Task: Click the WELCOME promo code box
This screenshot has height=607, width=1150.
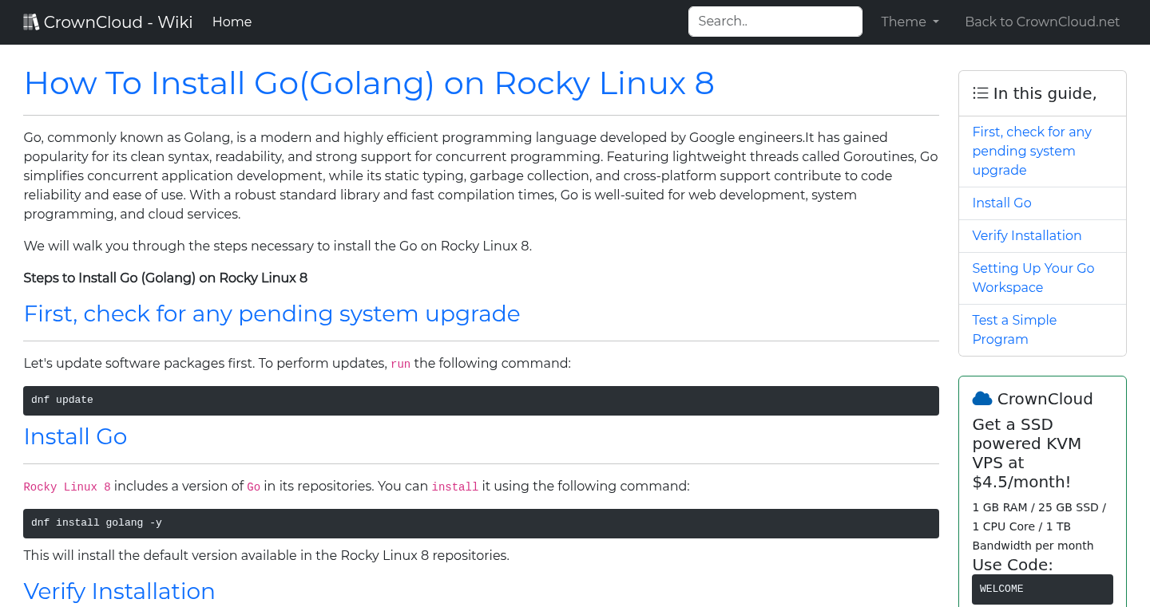Action: tap(1042, 589)
